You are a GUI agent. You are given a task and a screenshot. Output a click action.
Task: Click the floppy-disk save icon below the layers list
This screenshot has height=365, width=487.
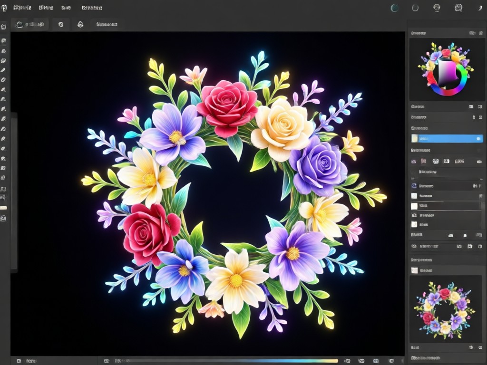[470, 246]
